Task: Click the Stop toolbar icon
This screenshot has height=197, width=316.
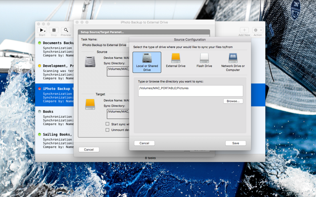Action: click(54, 30)
